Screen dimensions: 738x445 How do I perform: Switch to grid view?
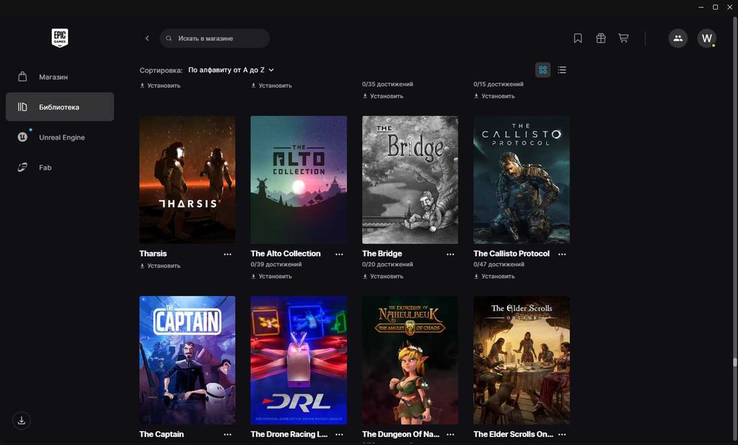point(542,70)
